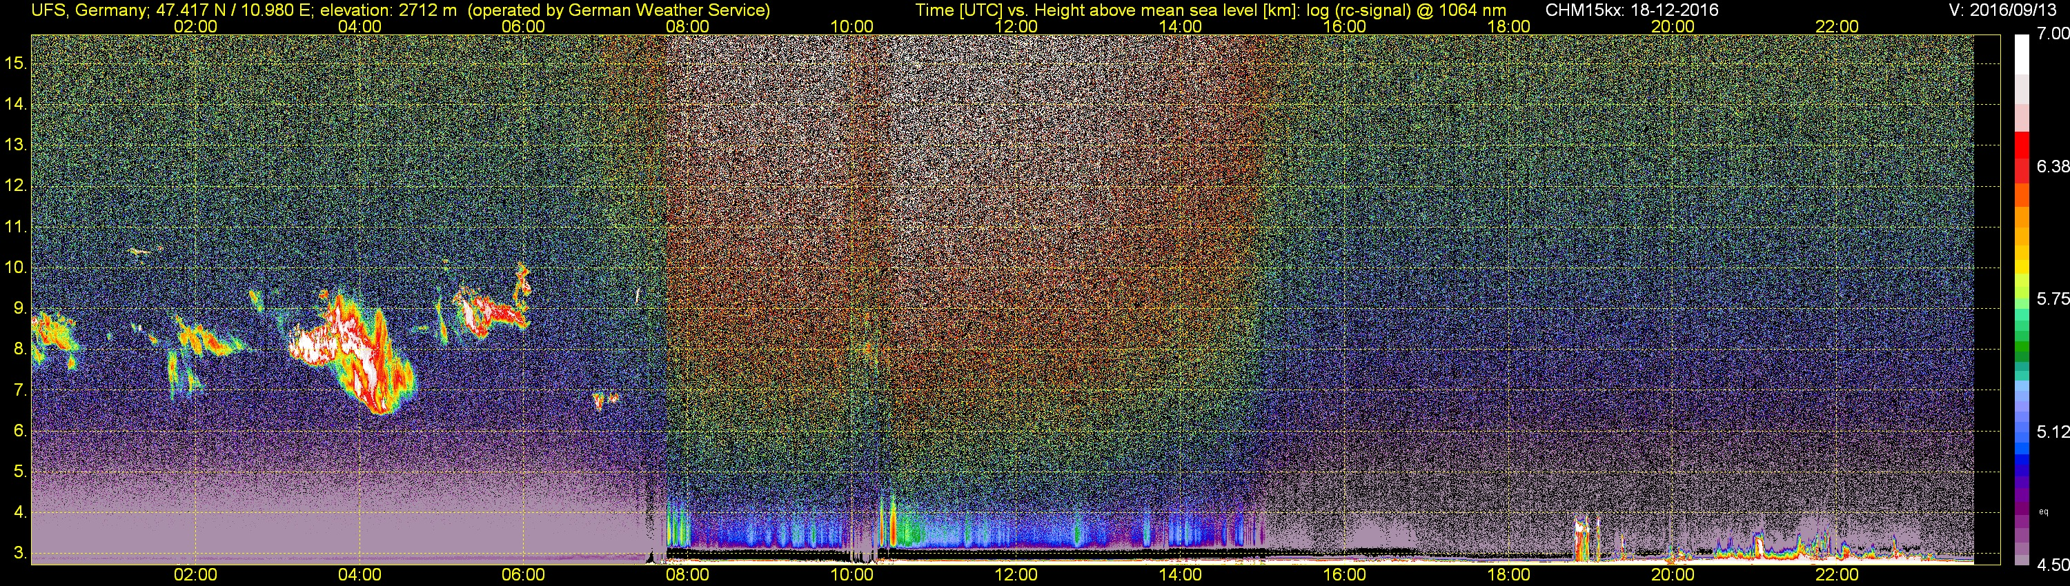Select the 8. km height axis label
Screen dimensions: 2070x586
point(20,350)
